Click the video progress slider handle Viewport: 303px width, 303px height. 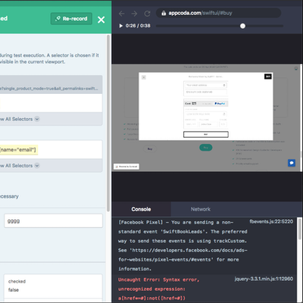(242, 26)
